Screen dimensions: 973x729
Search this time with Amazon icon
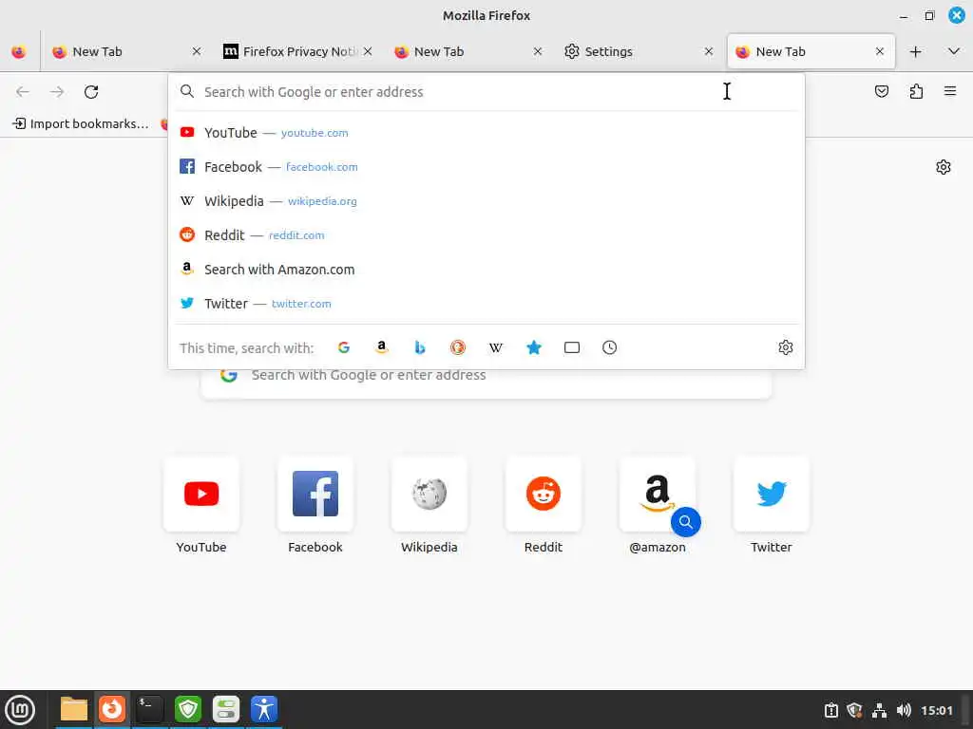click(x=382, y=347)
